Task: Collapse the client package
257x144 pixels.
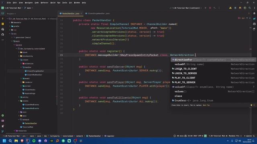Action: pos(19,60)
